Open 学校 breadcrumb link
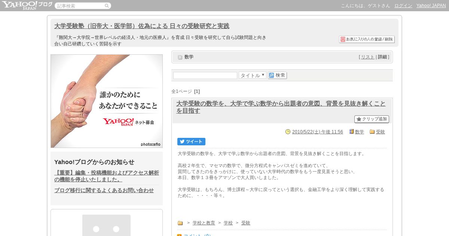This screenshot has width=449, height=236. (228, 223)
